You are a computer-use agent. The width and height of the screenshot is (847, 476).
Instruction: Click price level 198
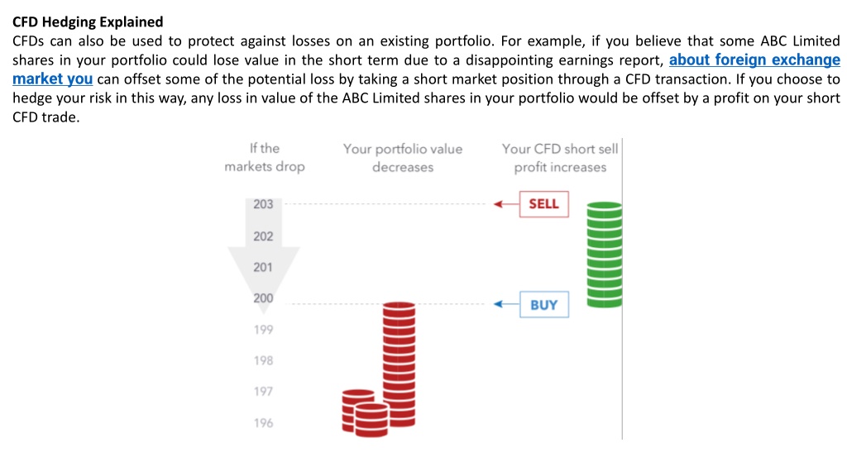click(263, 360)
